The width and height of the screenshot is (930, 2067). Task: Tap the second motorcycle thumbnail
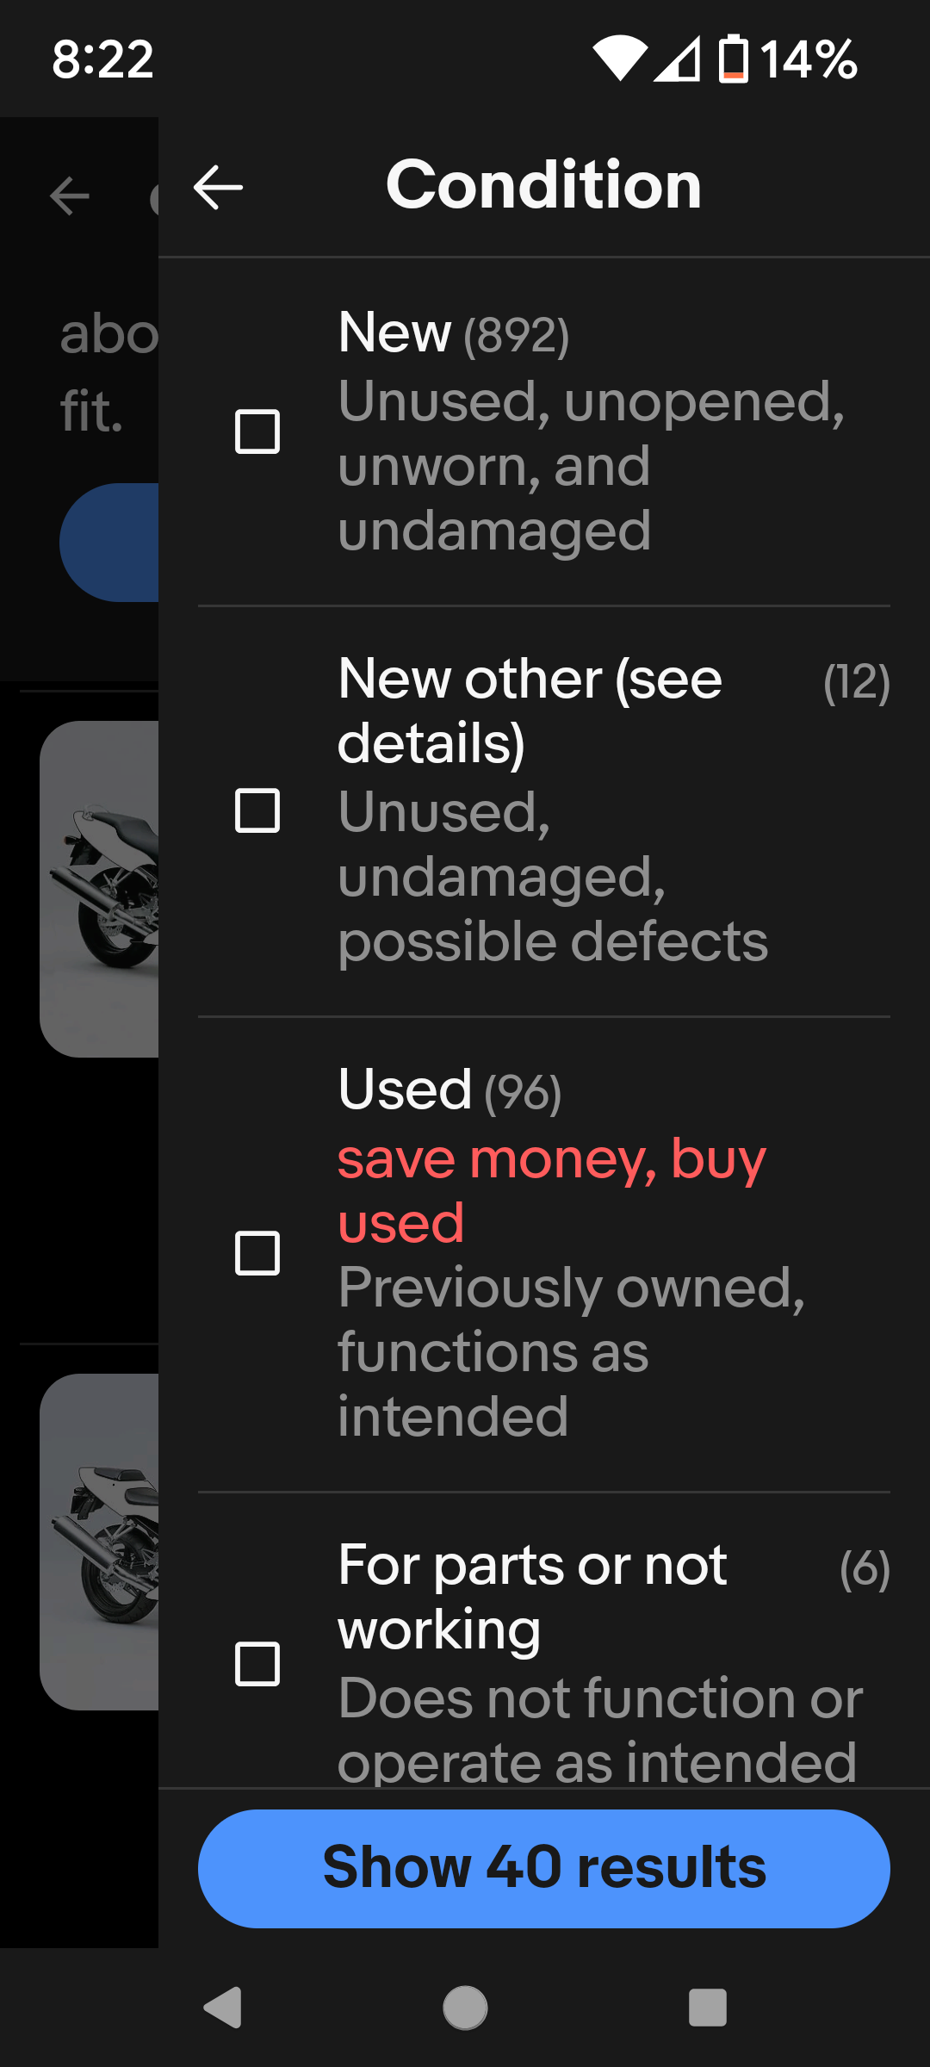pyautogui.click(x=100, y=1542)
